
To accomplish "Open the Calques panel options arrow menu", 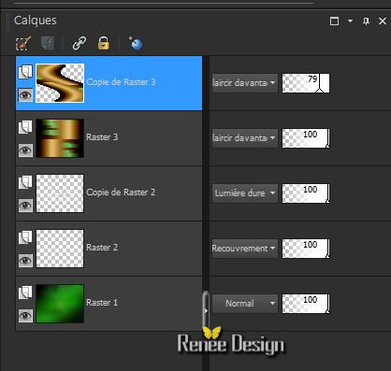I will pos(350,21).
